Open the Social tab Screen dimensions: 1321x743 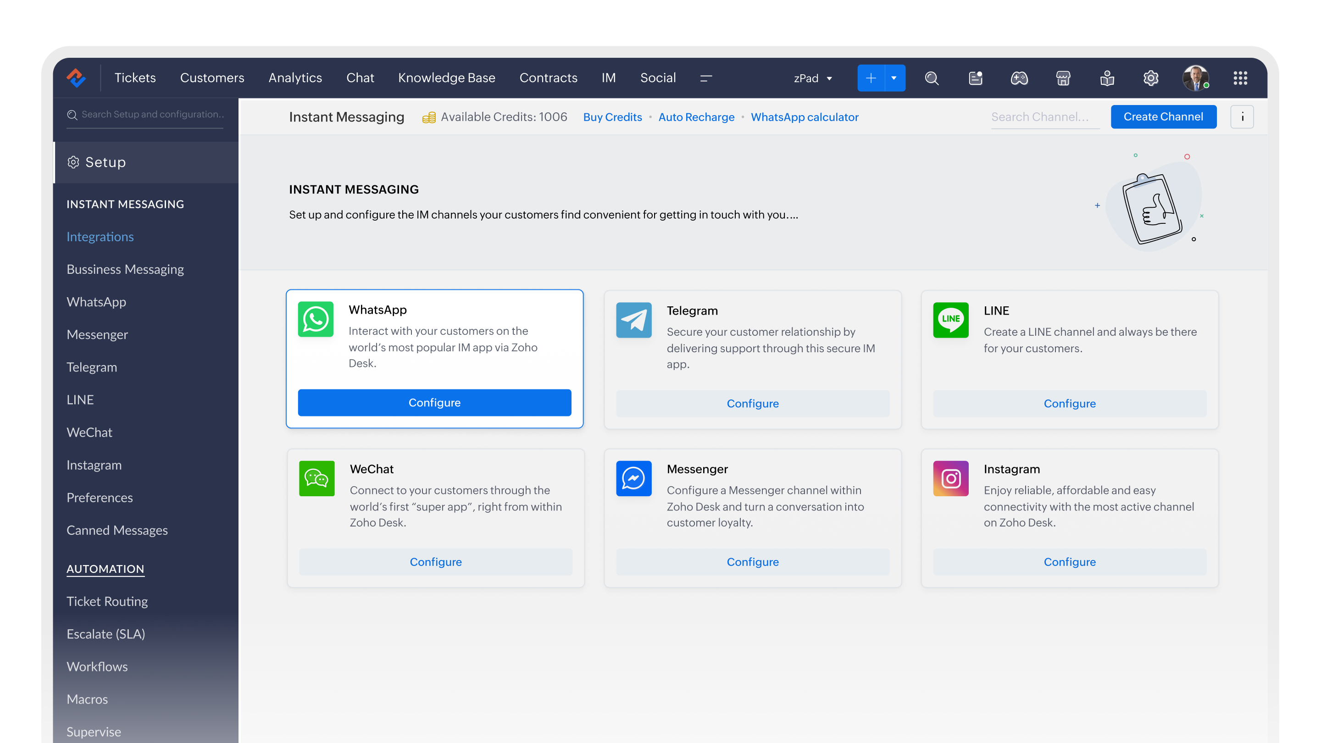click(658, 78)
